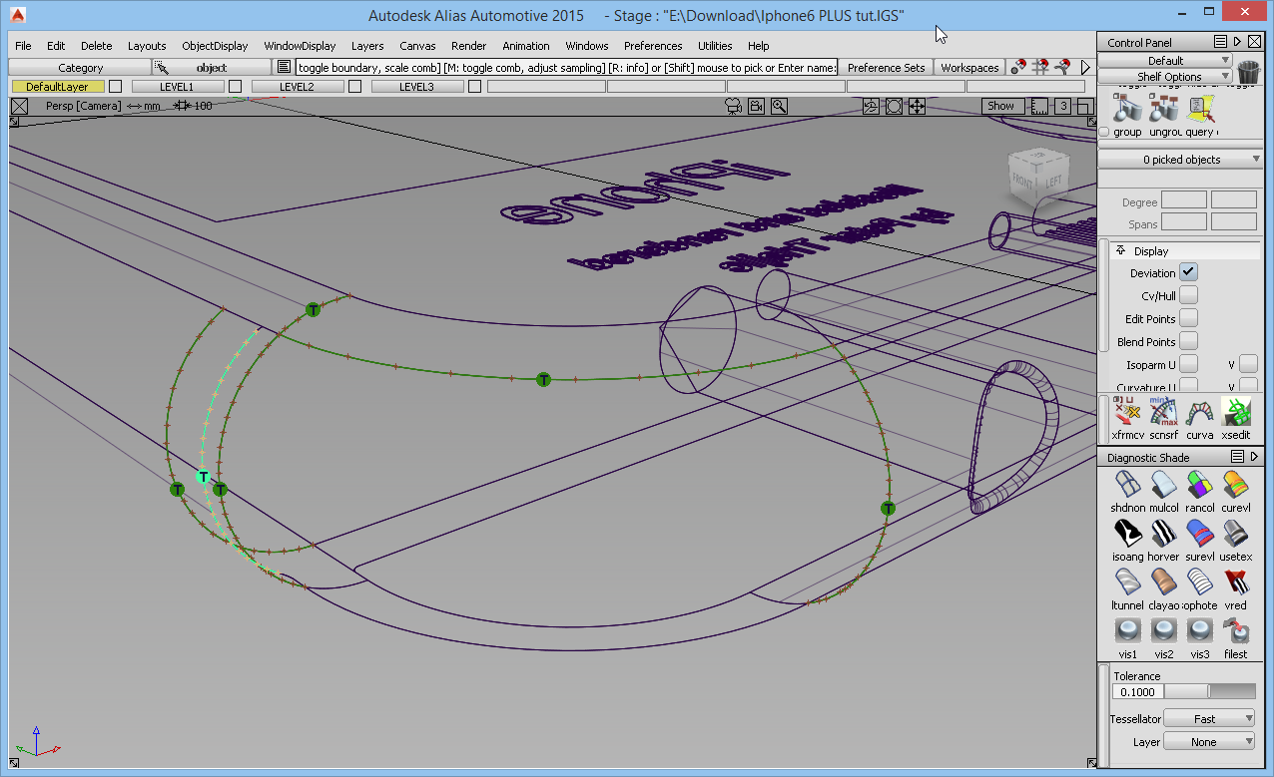Open the filest file shader icon

tap(1236, 631)
